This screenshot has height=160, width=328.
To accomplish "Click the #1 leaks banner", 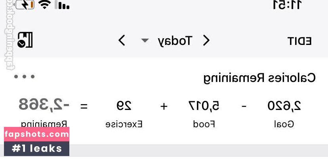I will [37, 148].
